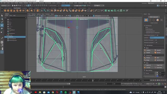Click the Save Scene icon

click(x=17, y=5)
